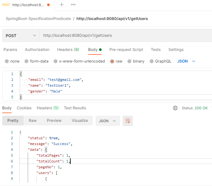Open the POST method dropdown
This screenshot has height=186, width=212.
click(x=21, y=35)
